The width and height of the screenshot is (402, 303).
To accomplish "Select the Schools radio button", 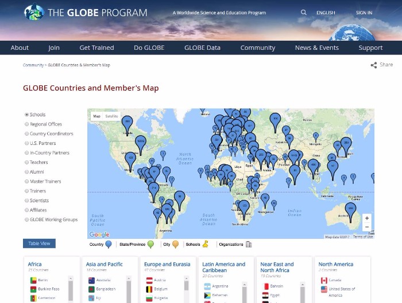I will click(26, 115).
